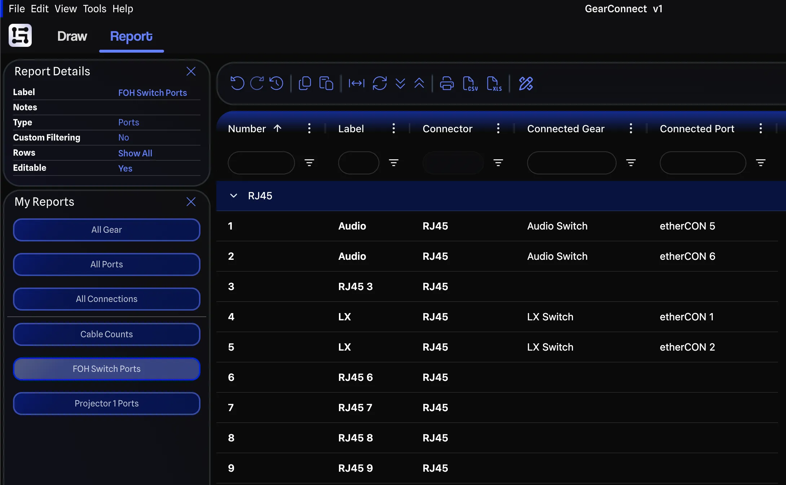Click the Number column filter icon
786x485 pixels.
(309, 163)
